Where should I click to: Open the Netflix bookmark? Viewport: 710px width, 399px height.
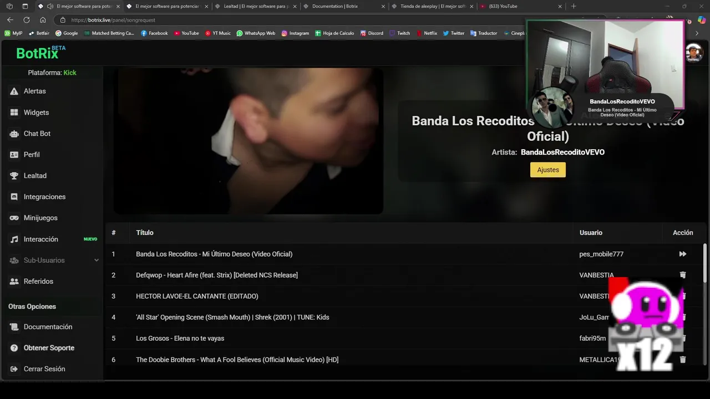pyautogui.click(x=427, y=33)
